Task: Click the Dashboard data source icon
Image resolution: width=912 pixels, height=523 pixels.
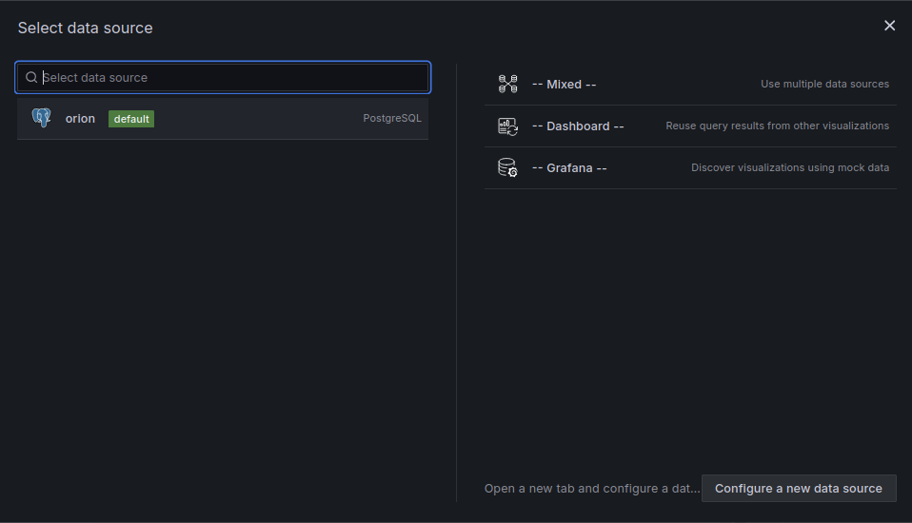Action: [x=507, y=126]
